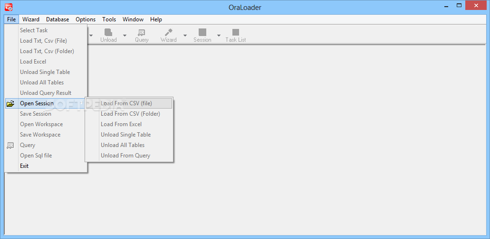Maximize the OraLoader window

click(x=459, y=5)
